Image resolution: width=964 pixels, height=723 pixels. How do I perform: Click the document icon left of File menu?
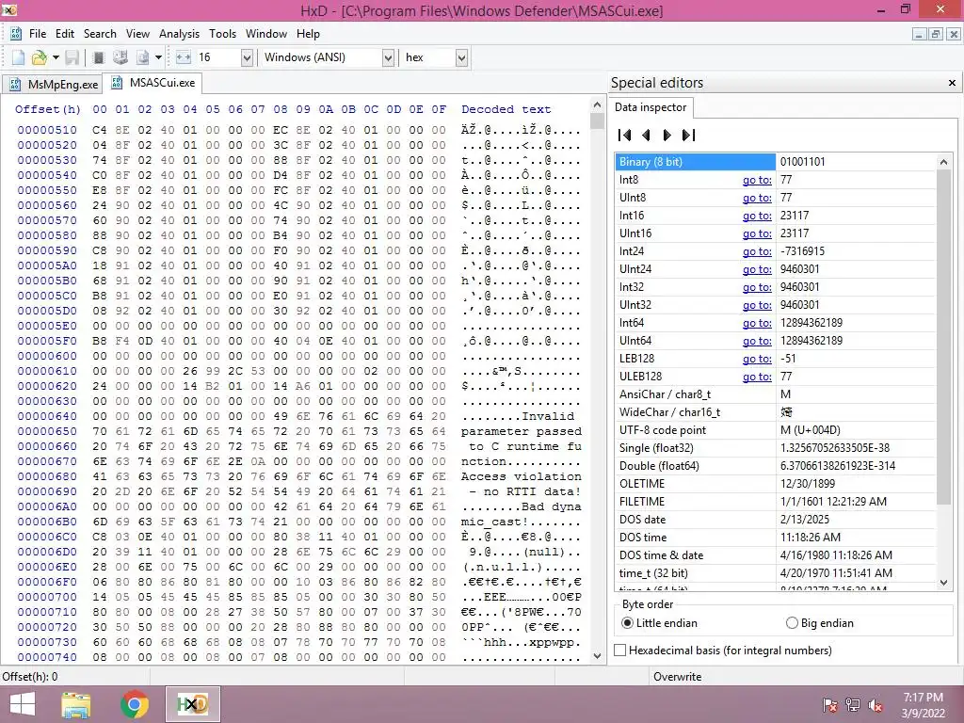tap(16, 34)
